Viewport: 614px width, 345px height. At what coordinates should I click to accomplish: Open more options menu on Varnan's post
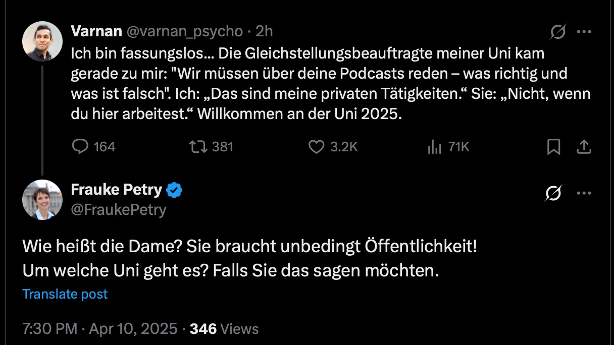point(584,32)
